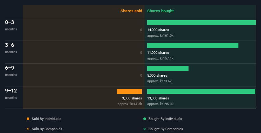Click the approx. kr161.0k value
261x133 pixels.
click(x=160, y=35)
